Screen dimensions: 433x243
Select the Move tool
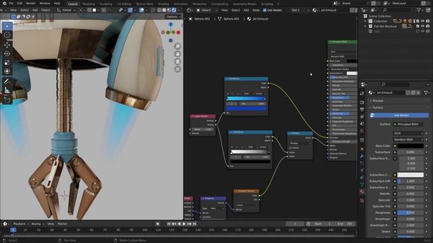pos(7,45)
